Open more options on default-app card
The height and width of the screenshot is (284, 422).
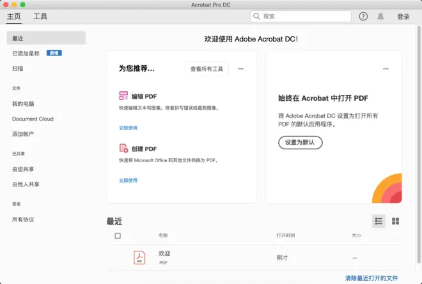[x=386, y=69]
